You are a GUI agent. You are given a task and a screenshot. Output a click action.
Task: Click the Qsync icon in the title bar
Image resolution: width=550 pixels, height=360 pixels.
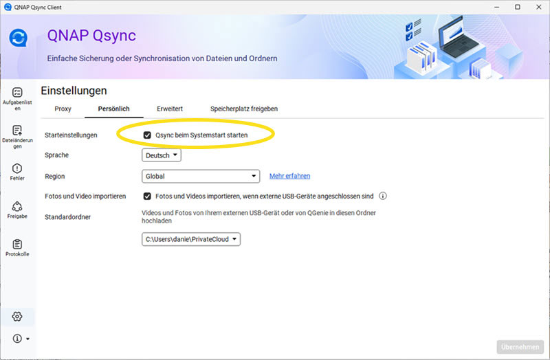tap(8, 7)
